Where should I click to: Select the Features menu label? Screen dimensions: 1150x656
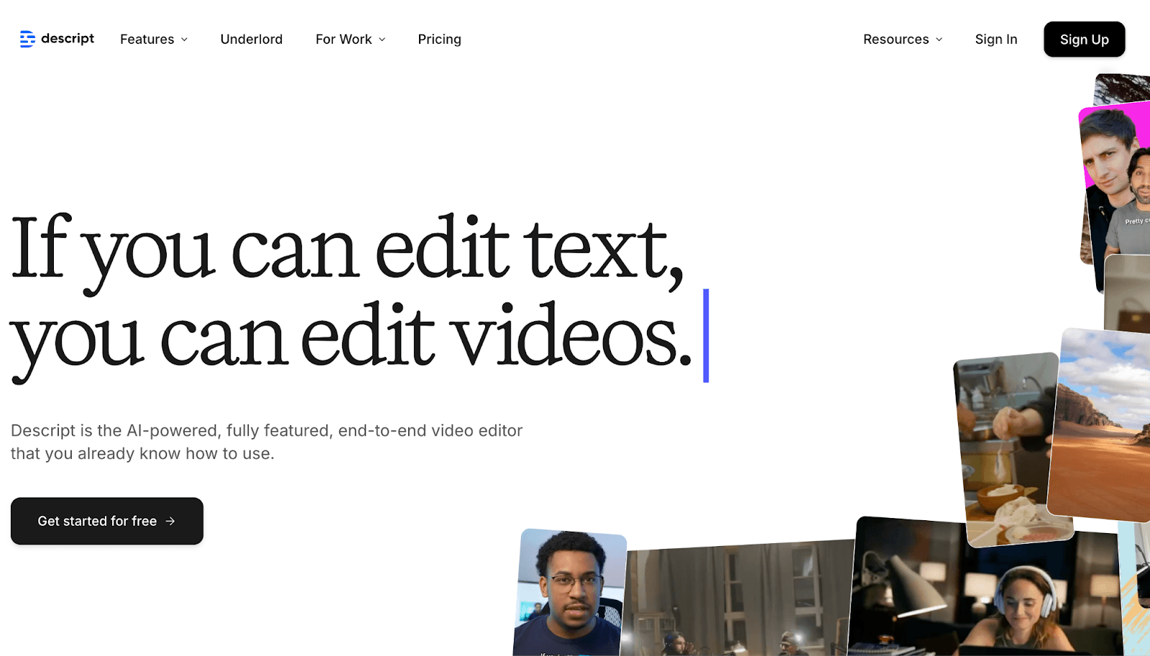pyautogui.click(x=147, y=40)
